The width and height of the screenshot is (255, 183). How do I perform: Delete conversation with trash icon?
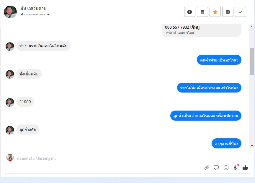tap(202, 12)
